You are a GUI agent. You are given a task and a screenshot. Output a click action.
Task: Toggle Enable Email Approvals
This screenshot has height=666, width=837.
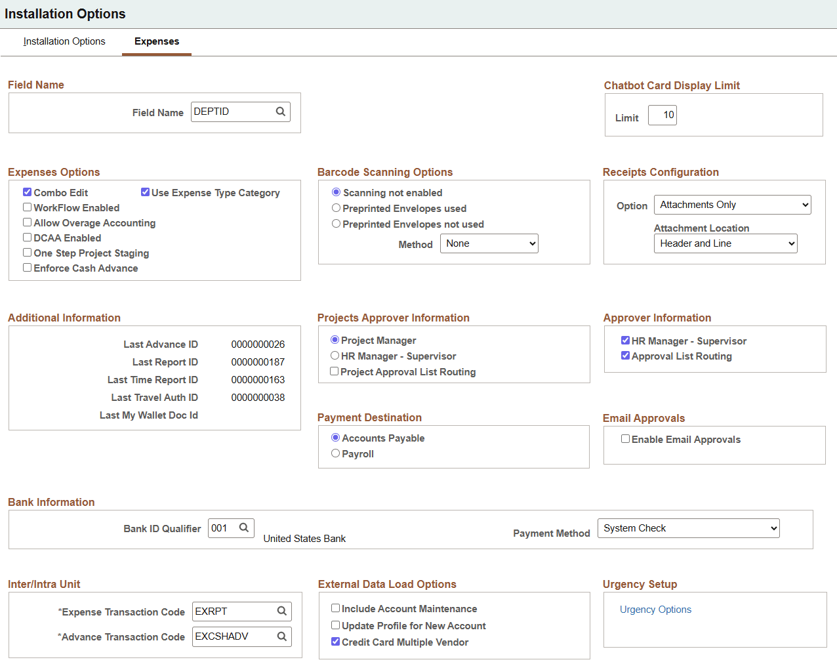pyautogui.click(x=625, y=438)
